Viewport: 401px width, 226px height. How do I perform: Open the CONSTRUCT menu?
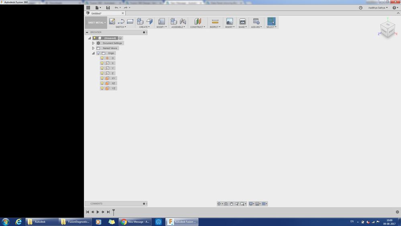(x=197, y=27)
